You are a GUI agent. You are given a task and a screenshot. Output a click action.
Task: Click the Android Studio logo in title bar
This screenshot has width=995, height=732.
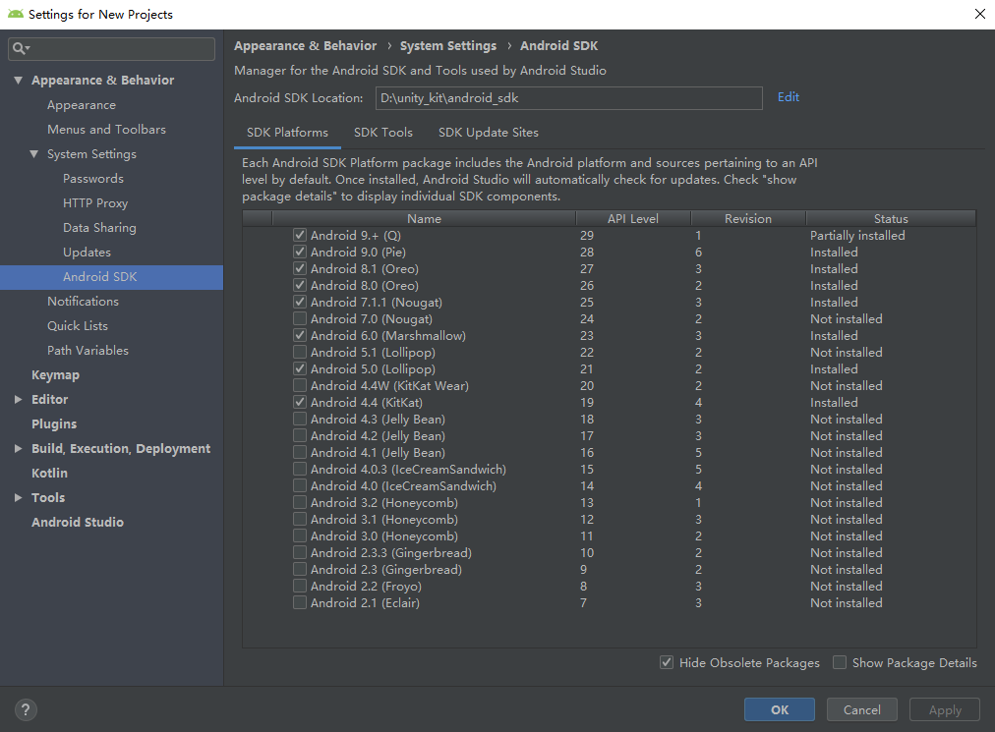click(x=15, y=14)
